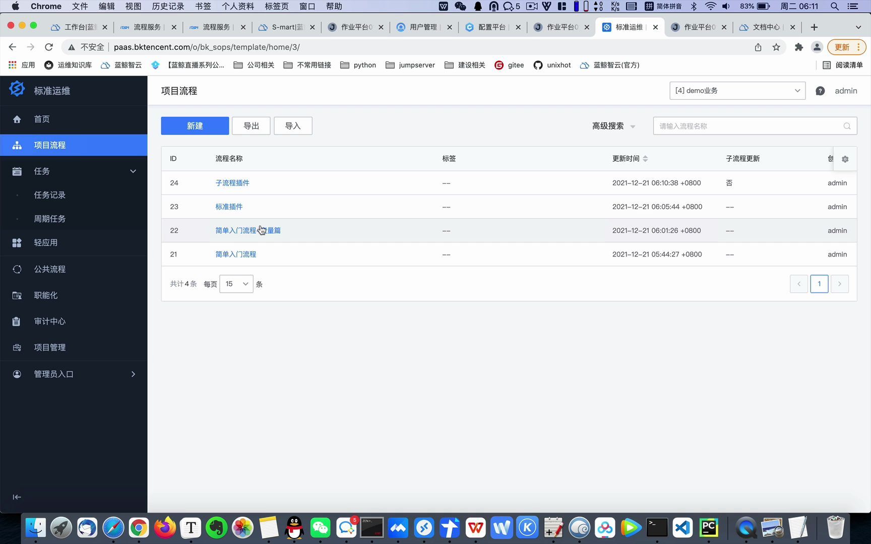Click the 新建 button
This screenshot has height=544, width=871.
195,125
